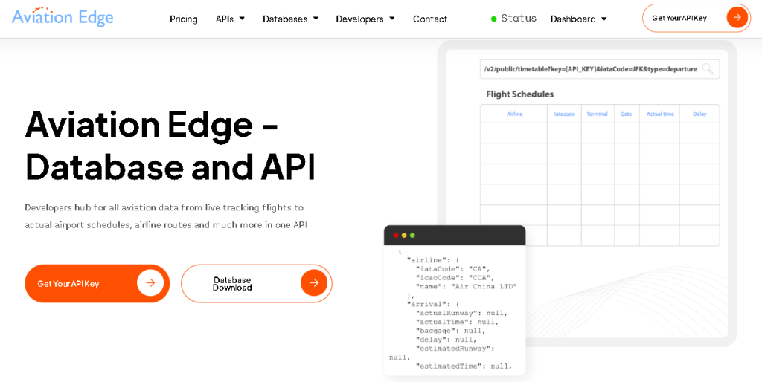Click the "estimatedTime": null line
This screenshot has height=382, width=762.
(464, 366)
